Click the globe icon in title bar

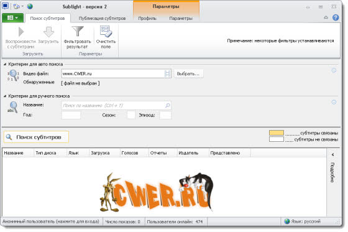click(30, 6)
